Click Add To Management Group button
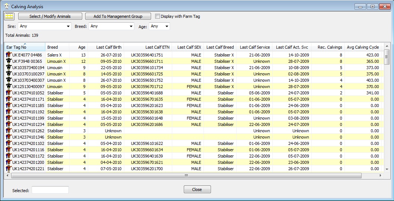The width and height of the screenshot is (394, 201). point(118,16)
